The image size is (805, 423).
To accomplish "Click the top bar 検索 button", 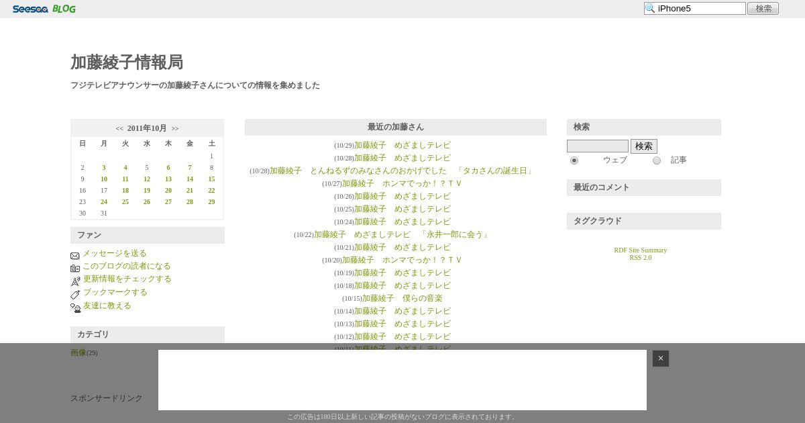I will (763, 9).
